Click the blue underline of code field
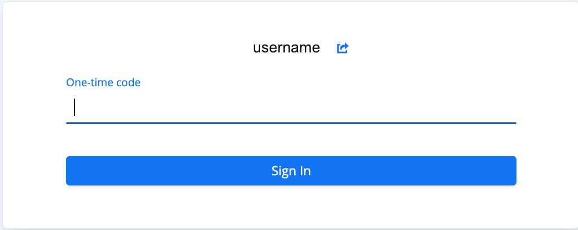578x230 pixels. point(291,122)
